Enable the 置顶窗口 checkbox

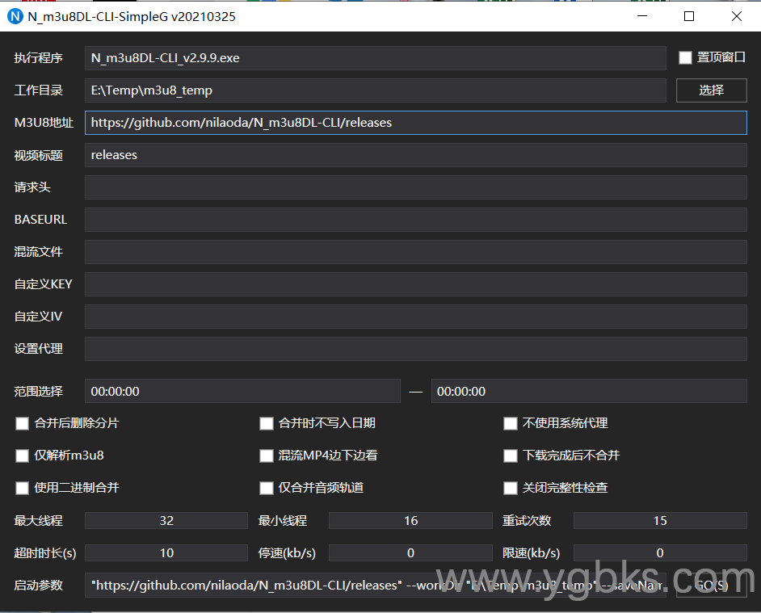click(x=685, y=58)
